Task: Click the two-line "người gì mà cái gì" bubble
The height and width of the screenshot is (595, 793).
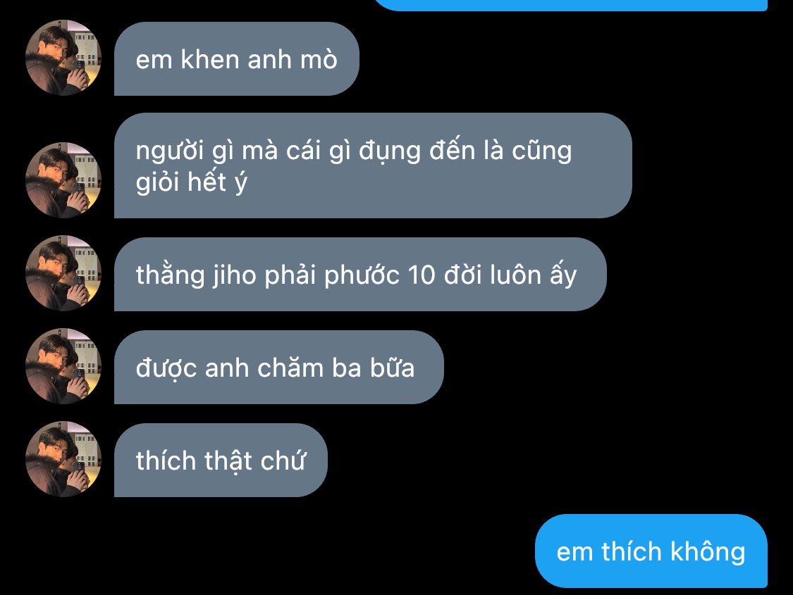Action: tap(373, 165)
